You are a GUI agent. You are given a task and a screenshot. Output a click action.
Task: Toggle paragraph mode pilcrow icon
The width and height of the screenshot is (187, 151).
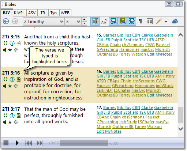pos(141,22)
